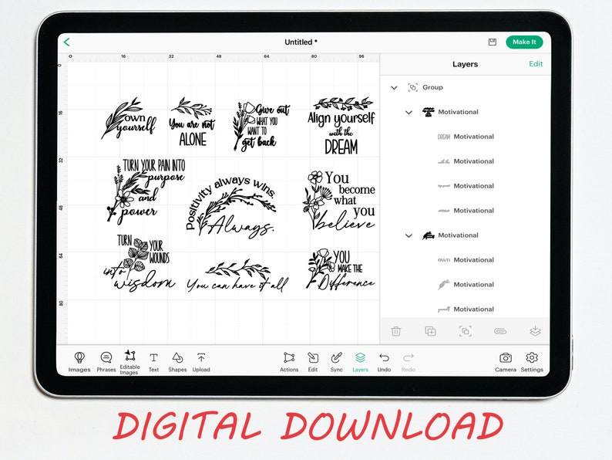This screenshot has height=460, width=612.
Task: Open the Phrases tool
Action: click(106, 361)
